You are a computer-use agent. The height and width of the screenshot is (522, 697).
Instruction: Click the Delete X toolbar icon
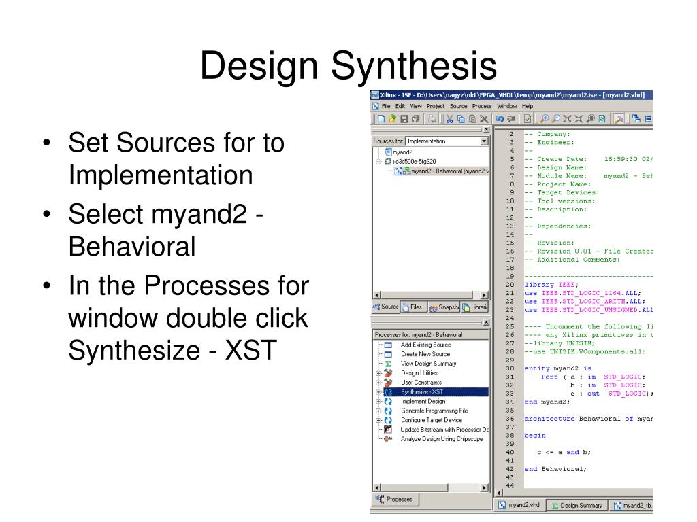484,118
